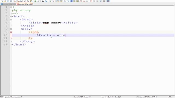This screenshot has width=175, height=98.
Task: Run macro multiple times icon
Action: coord(100,1)
